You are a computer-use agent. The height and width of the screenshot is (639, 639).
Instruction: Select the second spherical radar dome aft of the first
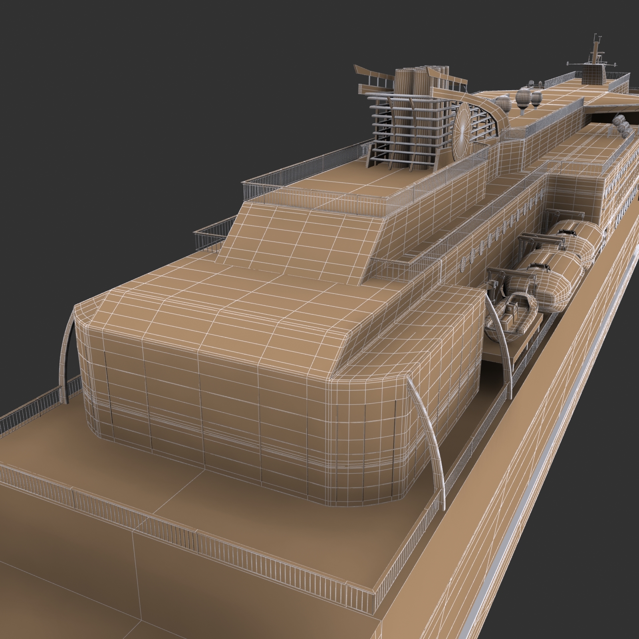tap(537, 98)
